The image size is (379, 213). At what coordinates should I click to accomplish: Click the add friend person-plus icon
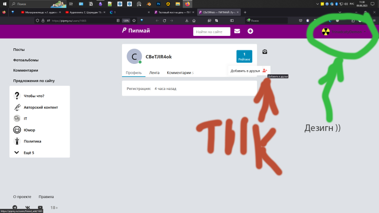pos(265,71)
